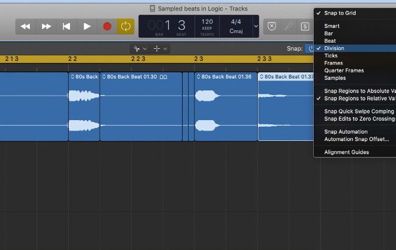The height and width of the screenshot is (250, 396).
Task: Click stereo arrows icon on 80s Back Beat 01.37
Action: point(261,77)
